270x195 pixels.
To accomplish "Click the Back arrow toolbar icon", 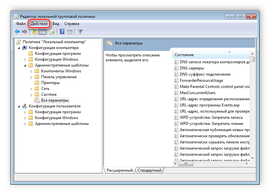I will coord(17,32).
